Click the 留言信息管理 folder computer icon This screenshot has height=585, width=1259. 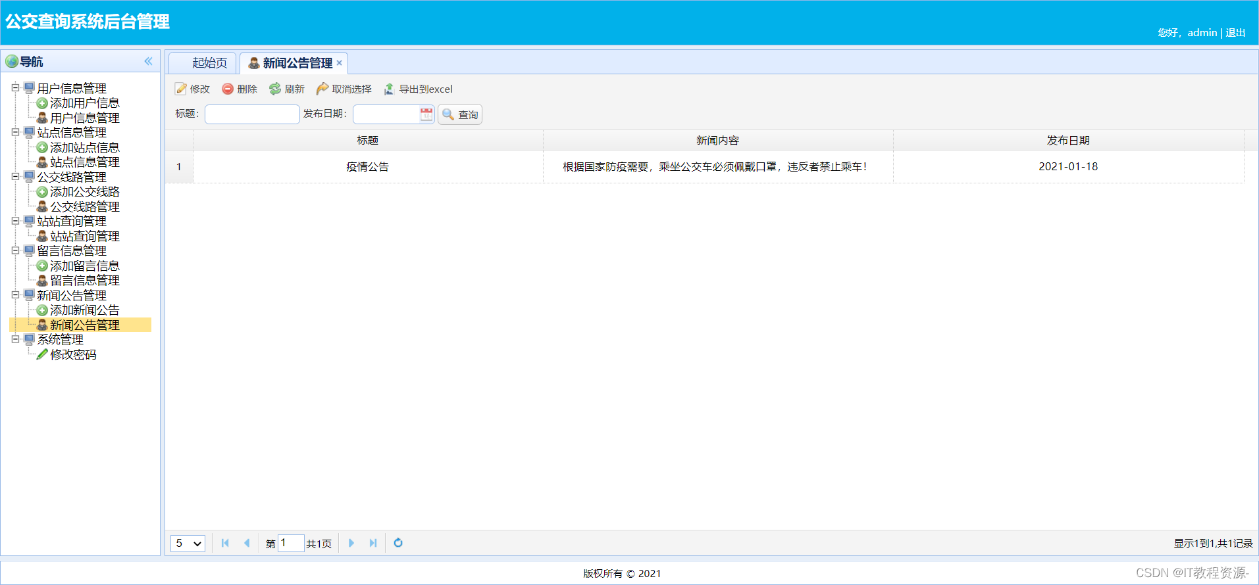pos(29,250)
